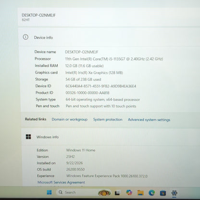The width and height of the screenshot is (200, 200).
Task: Select the 10 touch points support value
Action: (101, 106)
